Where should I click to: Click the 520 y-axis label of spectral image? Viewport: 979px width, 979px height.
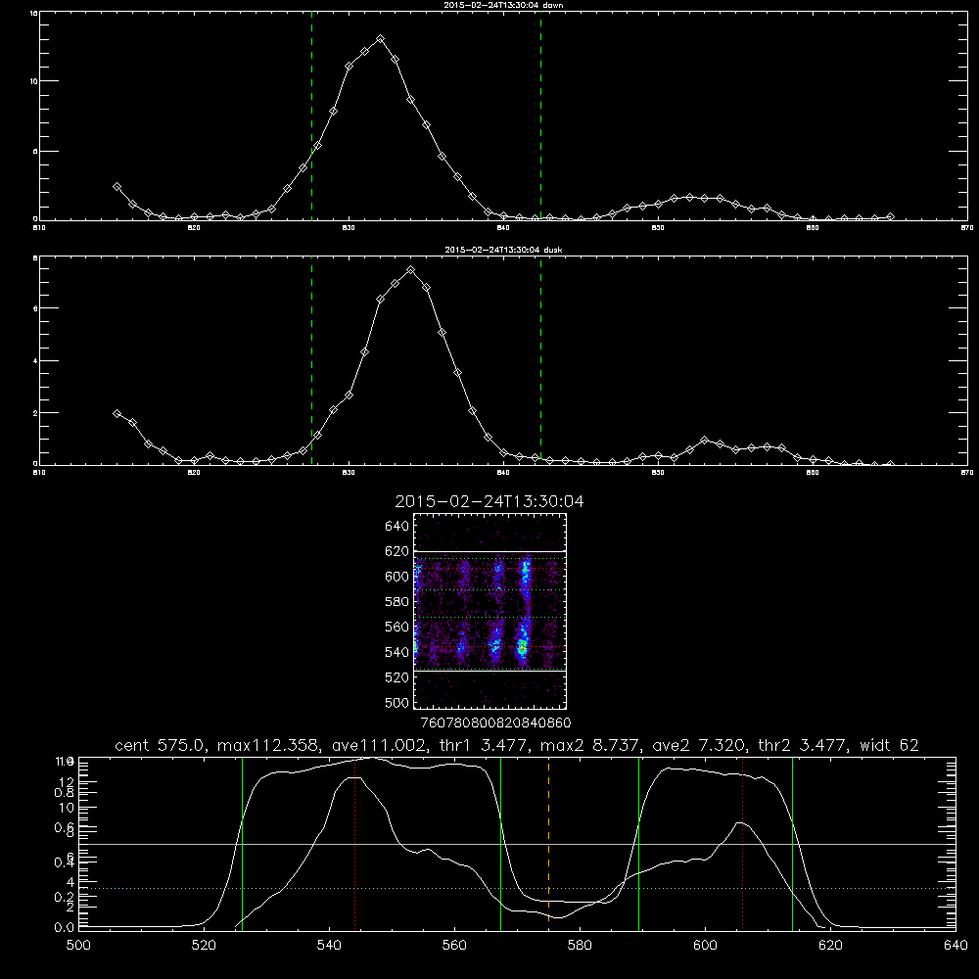[x=397, y=677]
